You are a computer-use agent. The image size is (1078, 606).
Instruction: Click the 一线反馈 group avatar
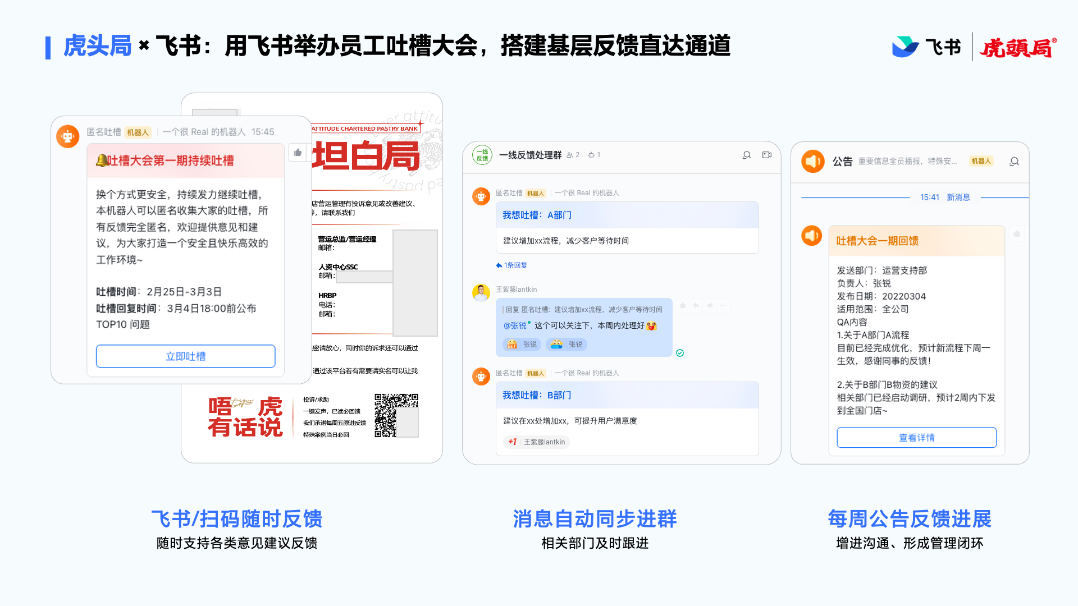coord(482,155)
